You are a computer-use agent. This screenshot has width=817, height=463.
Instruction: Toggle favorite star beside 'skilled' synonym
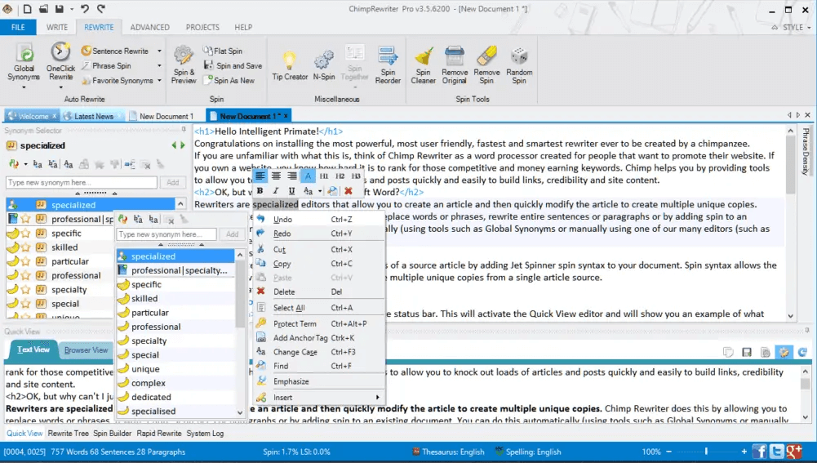click(x=26, y=247)
